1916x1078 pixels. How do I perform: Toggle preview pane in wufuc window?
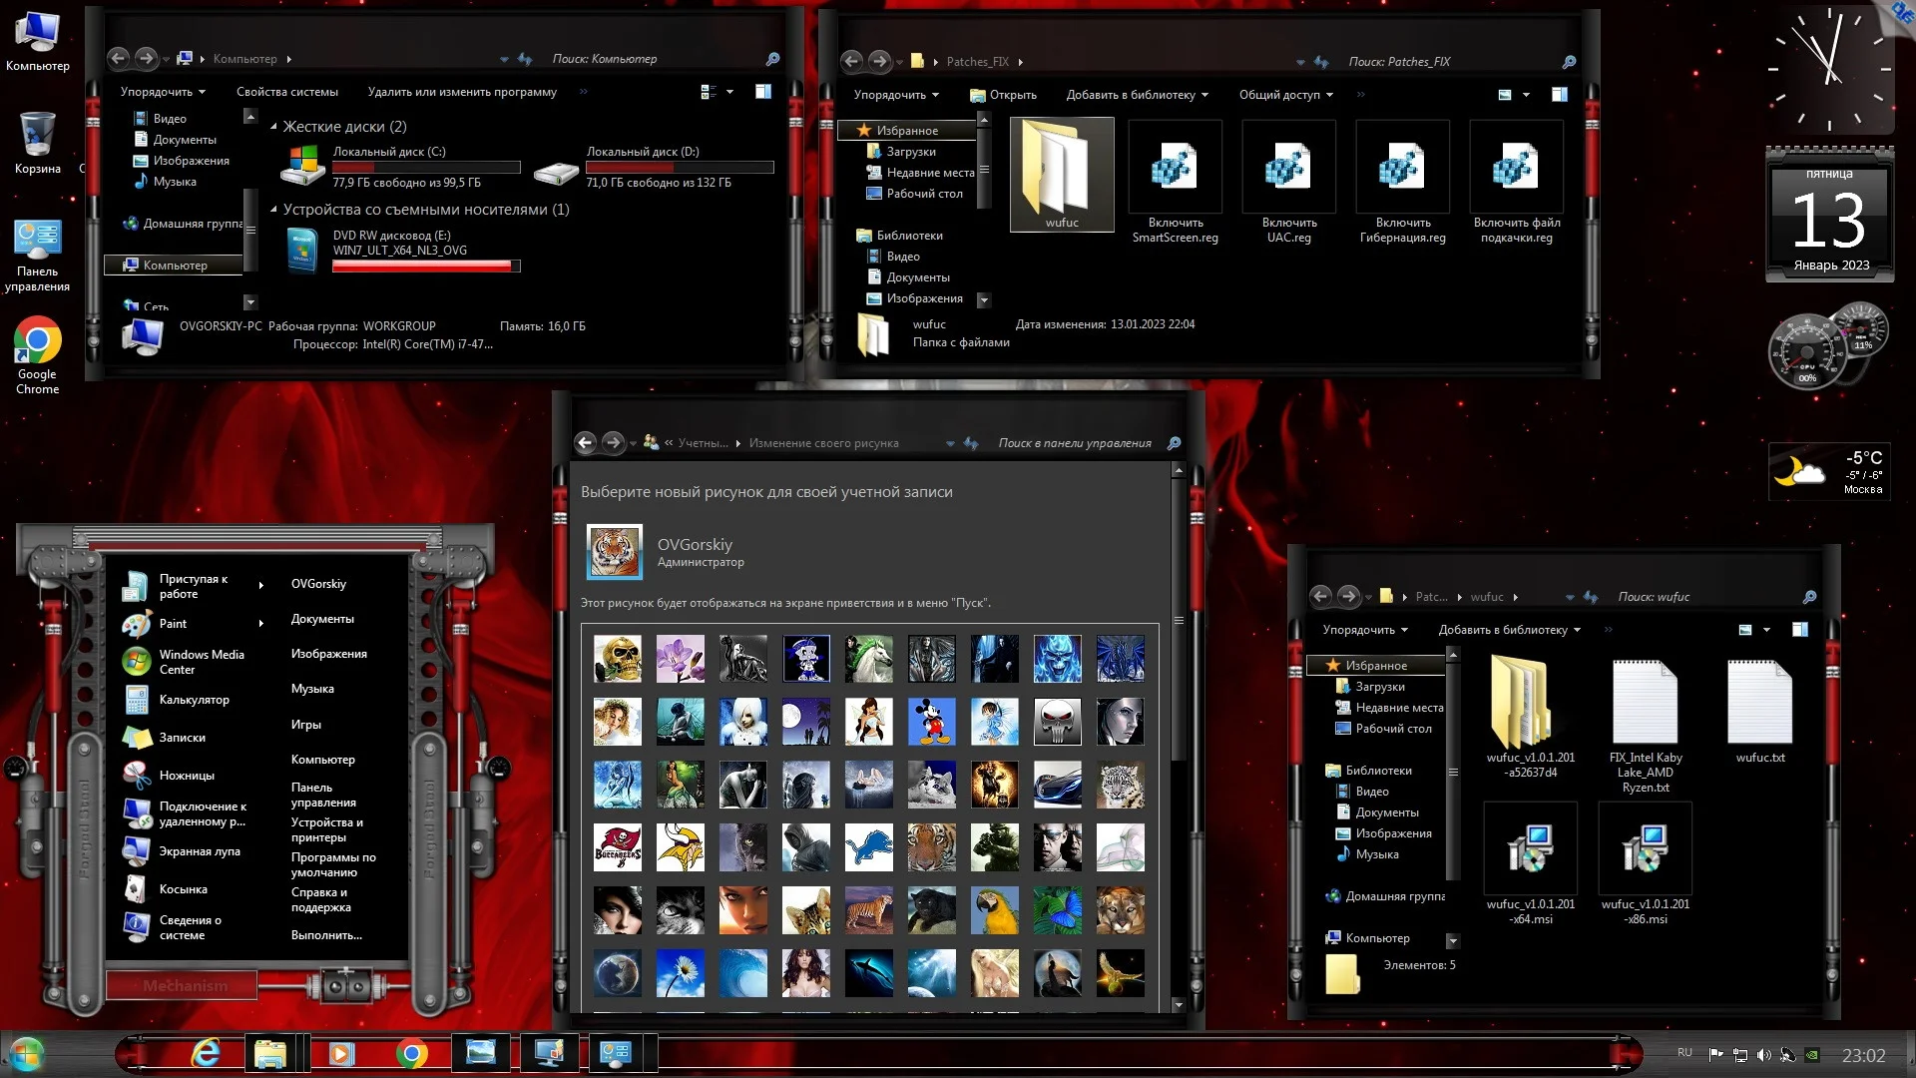tap(1800, 630)
